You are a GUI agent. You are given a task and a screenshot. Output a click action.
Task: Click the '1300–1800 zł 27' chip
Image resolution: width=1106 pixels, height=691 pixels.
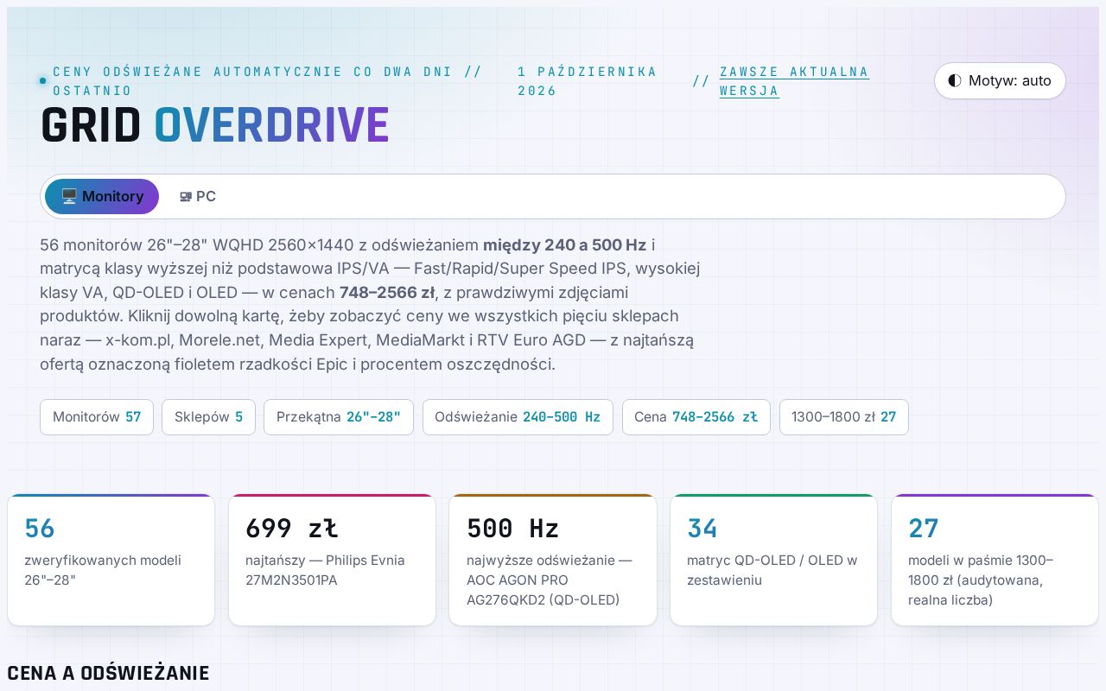[844, 417]
